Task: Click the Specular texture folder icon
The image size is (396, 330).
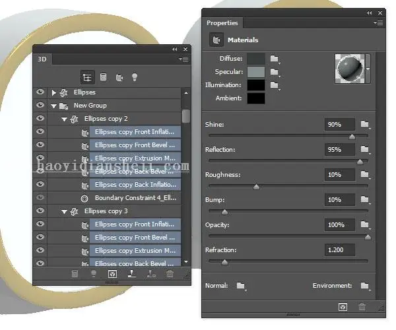Action: tap(275, 72)
